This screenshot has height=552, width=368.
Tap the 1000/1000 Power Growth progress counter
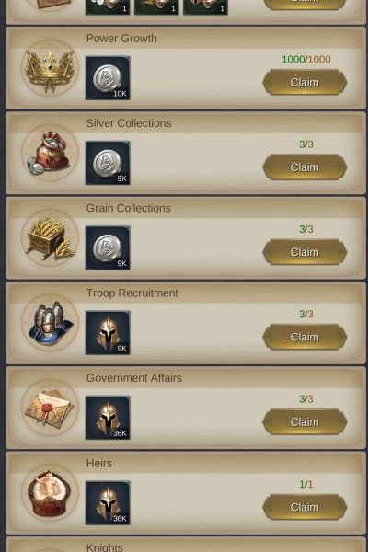pyautogui.click(x=306, y=59)
